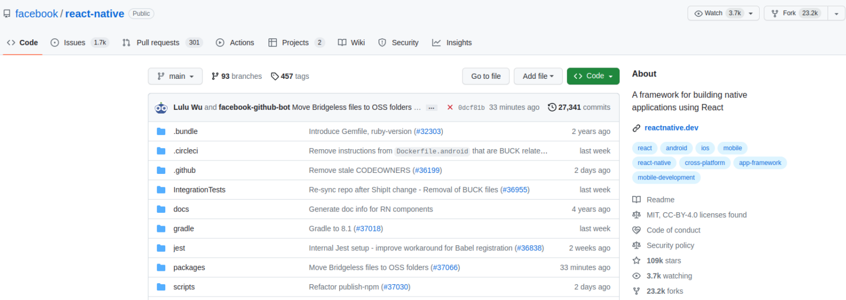The image size is (846, 300).
Task: Open the main branch selector dropdown
Action: (x=175, y=76)
